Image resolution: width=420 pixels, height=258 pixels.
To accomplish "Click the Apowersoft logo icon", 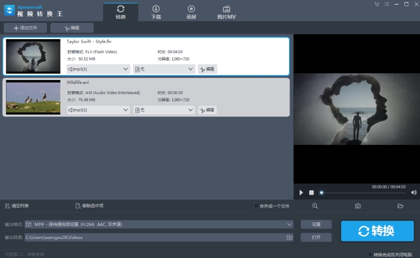I will 10,11.
